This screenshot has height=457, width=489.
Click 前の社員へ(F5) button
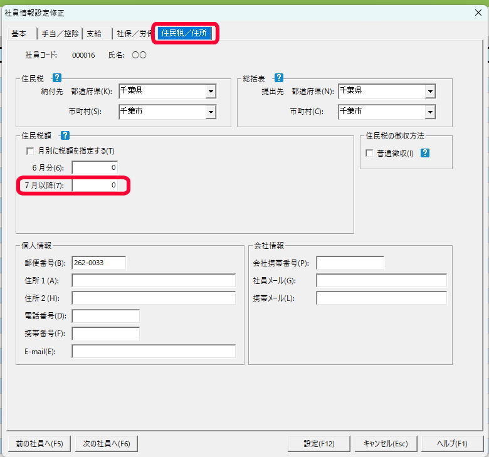click(39, 443)
